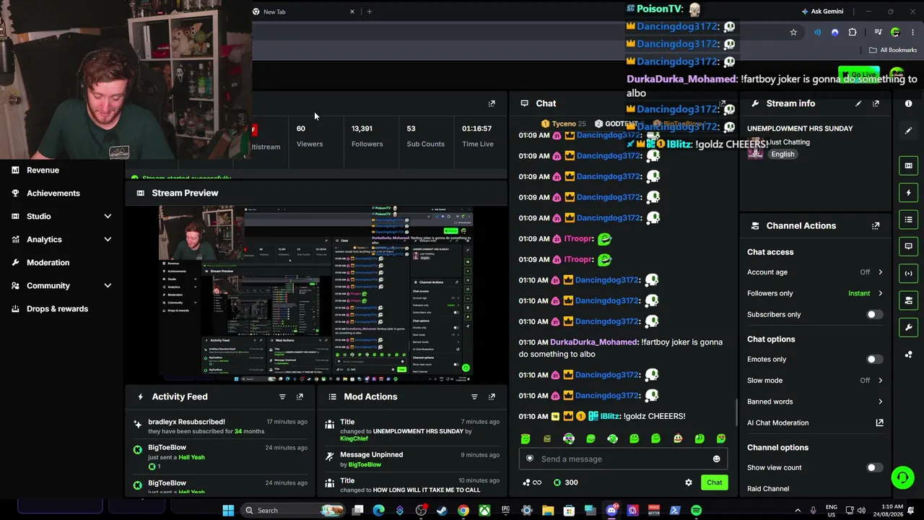Viewport: 924px width, 520px height.
Task: Open Chrome extensions puzzle icon
Action: click(x=853, y=32)
